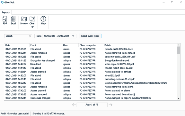Image resolution: width=185 pixels, height=116 pixels.
Task: Sort by the Event column header
Action: click(46, 45)
